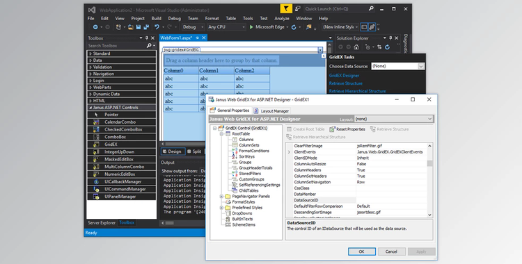Expand the Standard group in Toolbox
The width and height of the screenshot is (522, 264).
tap(90, 53)
